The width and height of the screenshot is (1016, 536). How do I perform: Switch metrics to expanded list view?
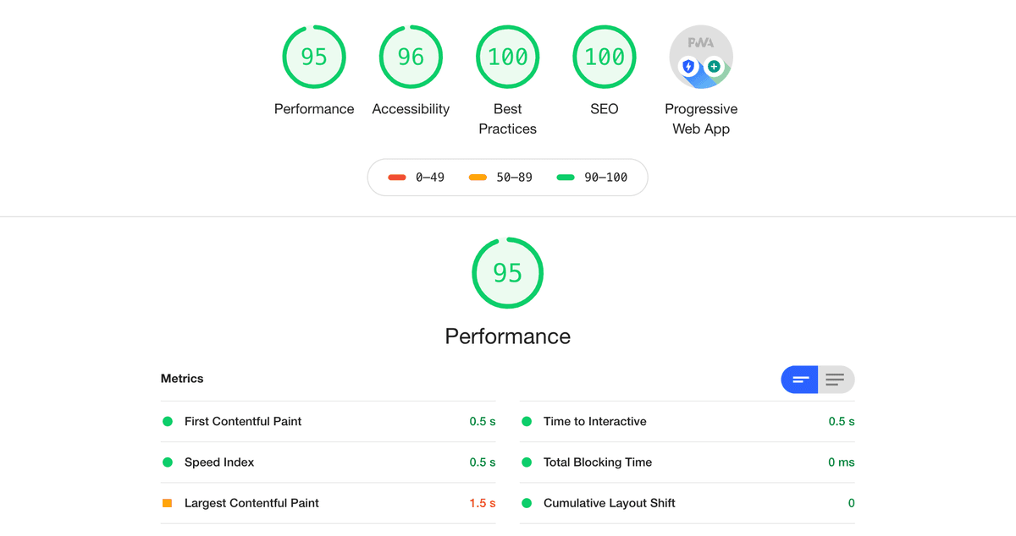pos(837,380)
